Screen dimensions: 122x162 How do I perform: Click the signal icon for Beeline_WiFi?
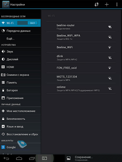110,47
